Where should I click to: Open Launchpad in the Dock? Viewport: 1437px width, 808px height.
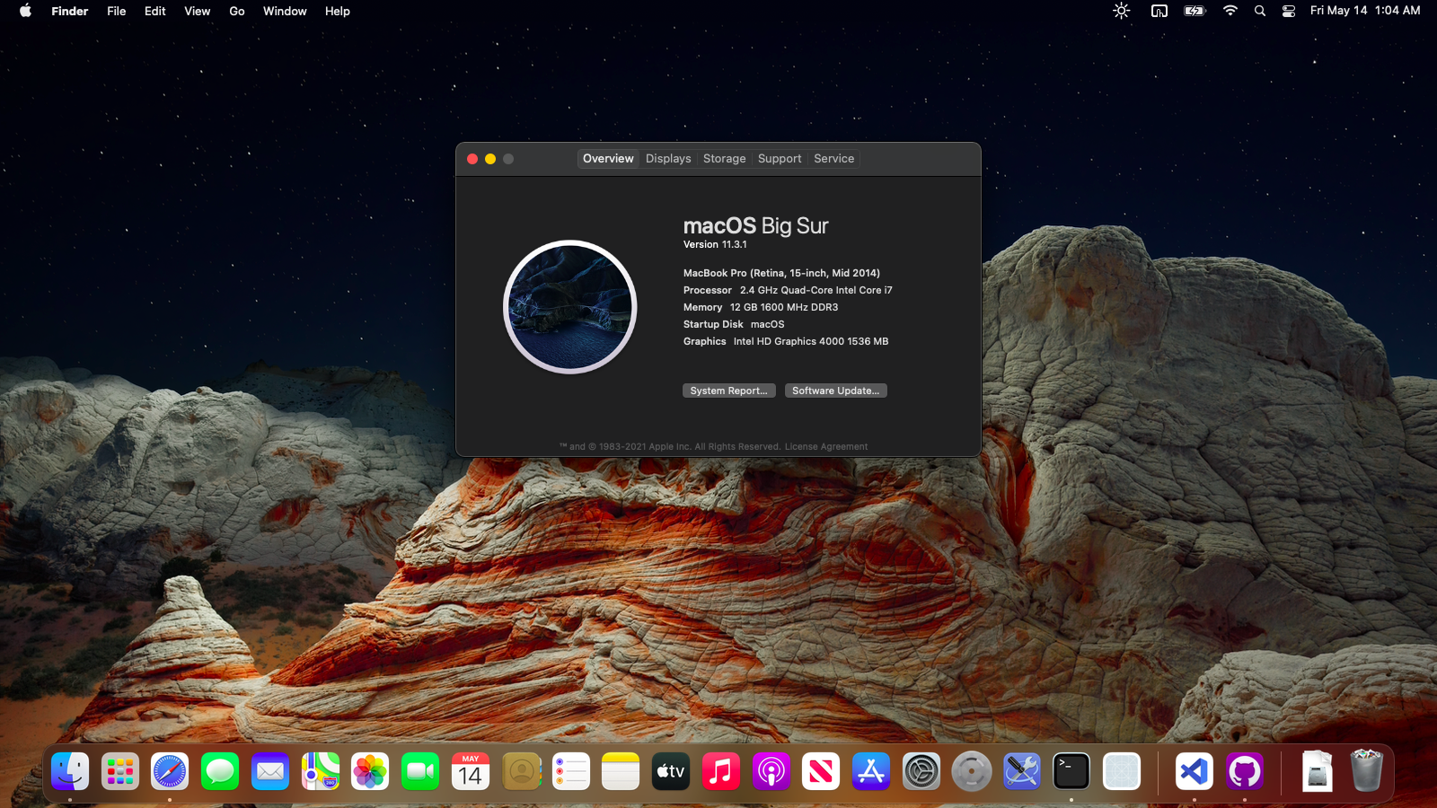[x=120, y=771]
